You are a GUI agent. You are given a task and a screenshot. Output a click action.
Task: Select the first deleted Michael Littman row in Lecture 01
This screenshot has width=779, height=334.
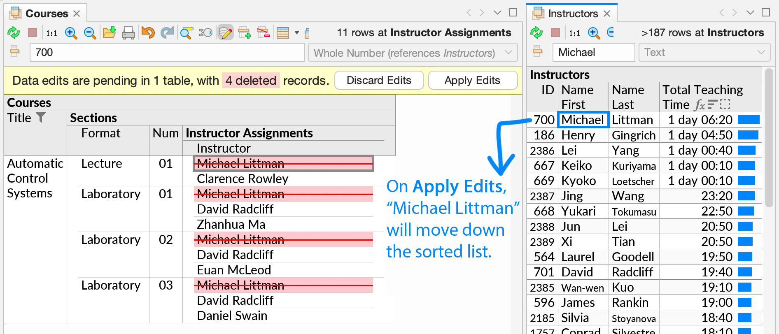click(283, 163)
